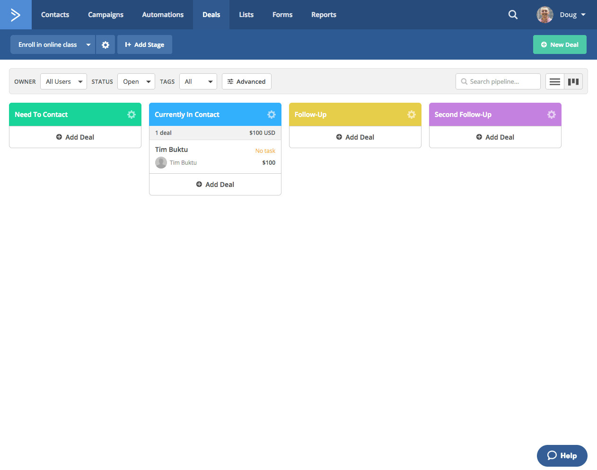Open the search magnifier icon in top bar

tap(513, 15)
